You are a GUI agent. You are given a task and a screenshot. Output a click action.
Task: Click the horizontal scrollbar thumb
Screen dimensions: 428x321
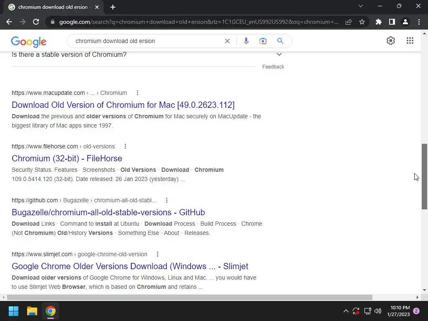click(190, 297)
